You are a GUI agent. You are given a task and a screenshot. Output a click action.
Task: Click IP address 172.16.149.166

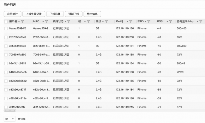pyautogui.click(x=125, y=28)
